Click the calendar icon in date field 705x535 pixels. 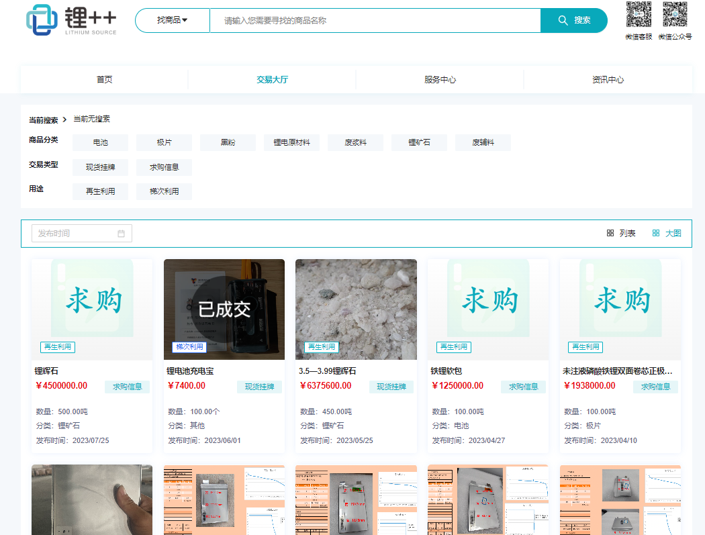(x=122, y=234)
